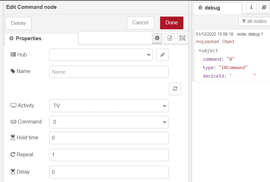The height and width of the screenshot is (182, 270).
Task: Open the node appearance icon
Action: pyautogui.click(x=182, y=38)
